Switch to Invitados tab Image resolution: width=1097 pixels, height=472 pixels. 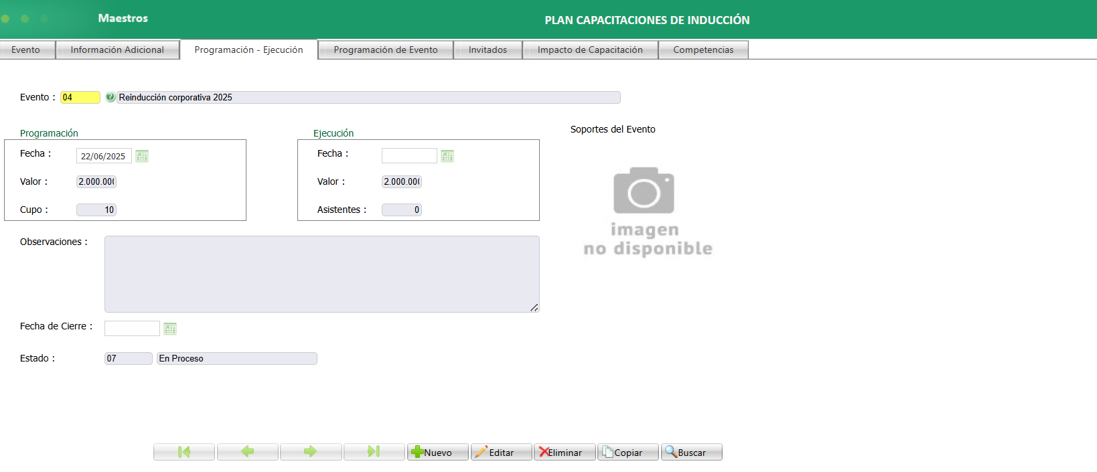click(x=488, y=50)
